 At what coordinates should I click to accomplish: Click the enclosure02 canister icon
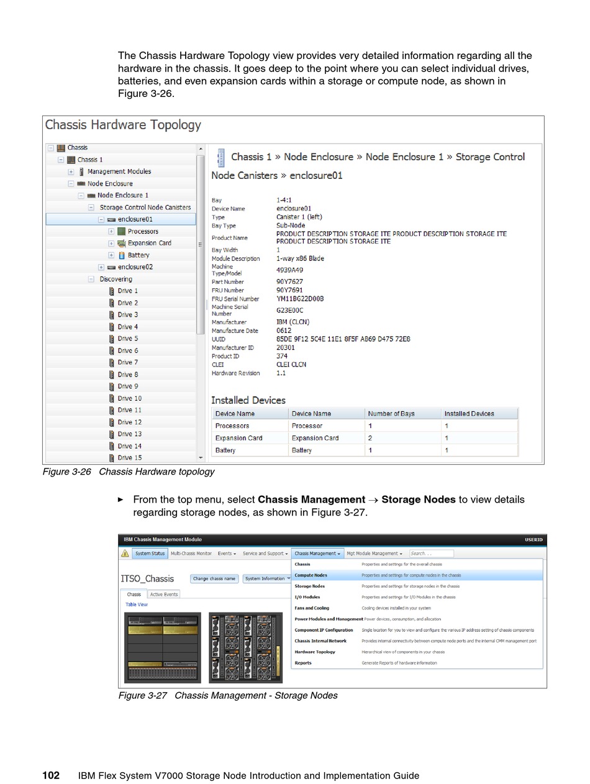tap(111, 267)
